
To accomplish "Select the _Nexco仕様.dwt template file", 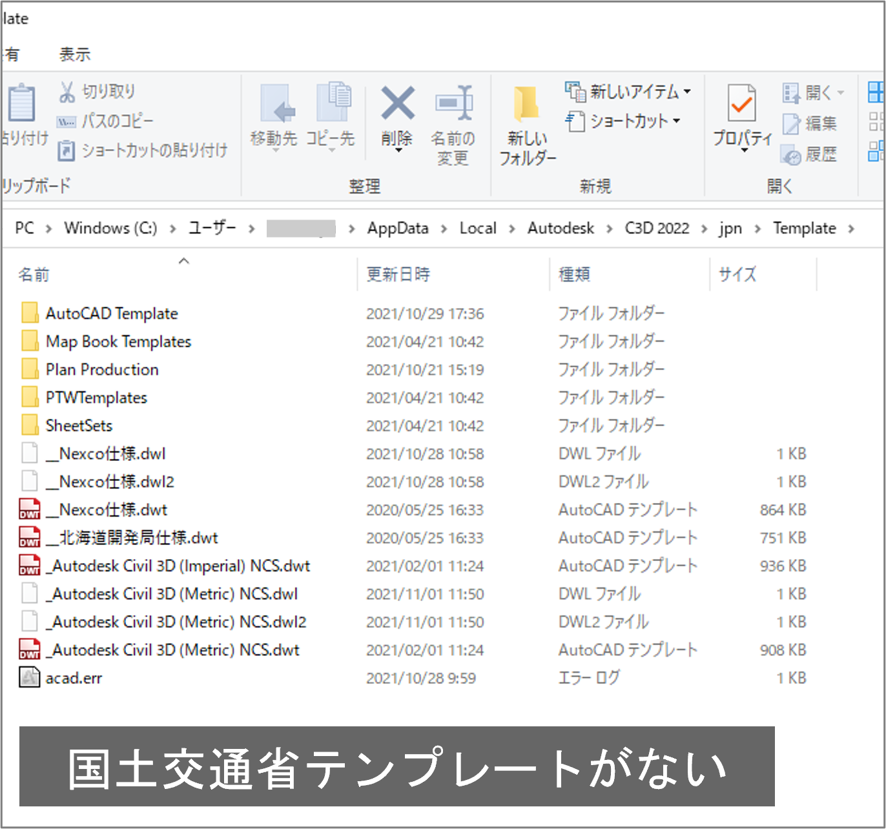I will (x=113, y=509).
